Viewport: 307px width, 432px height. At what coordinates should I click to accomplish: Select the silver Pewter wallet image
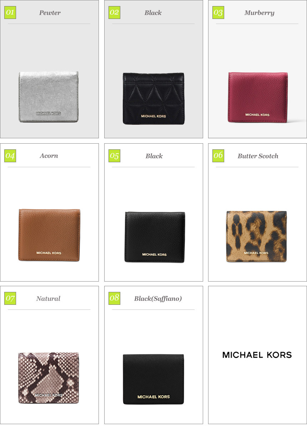tap(49, 96)
